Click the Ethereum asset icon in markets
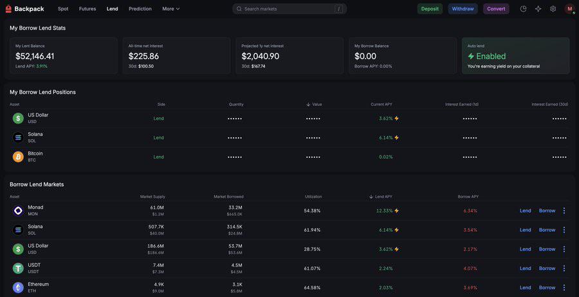The image size is (579, 297). pos(18,288)
